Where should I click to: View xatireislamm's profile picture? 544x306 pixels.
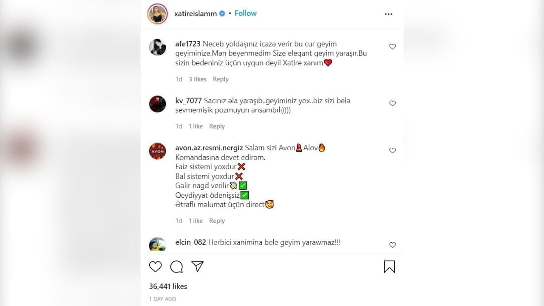(x=157, y=14)
